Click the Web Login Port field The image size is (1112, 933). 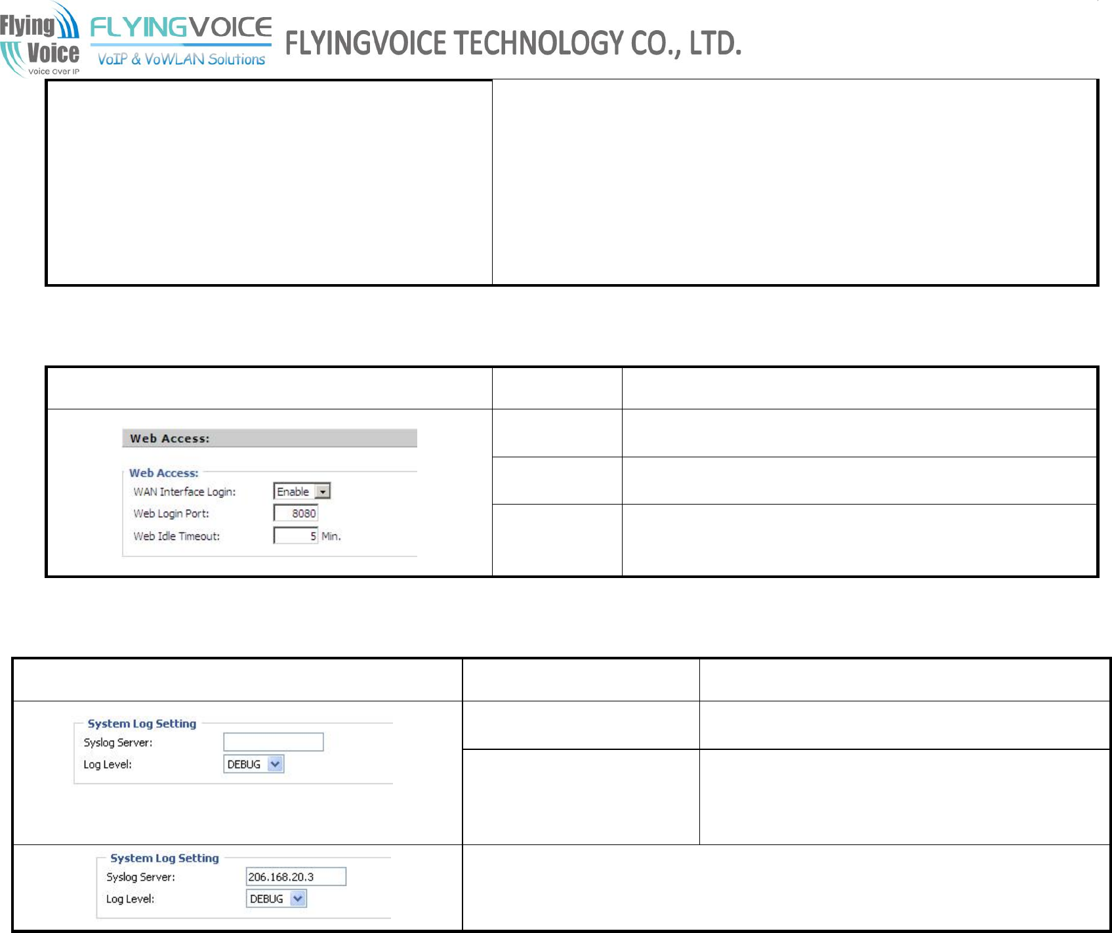click(x=296, y=513)
